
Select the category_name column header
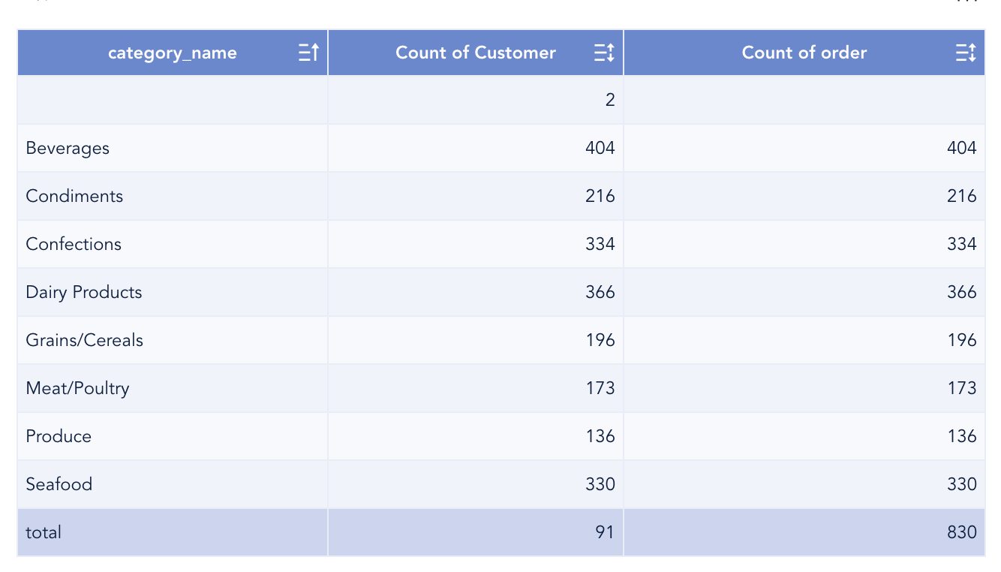173,53
